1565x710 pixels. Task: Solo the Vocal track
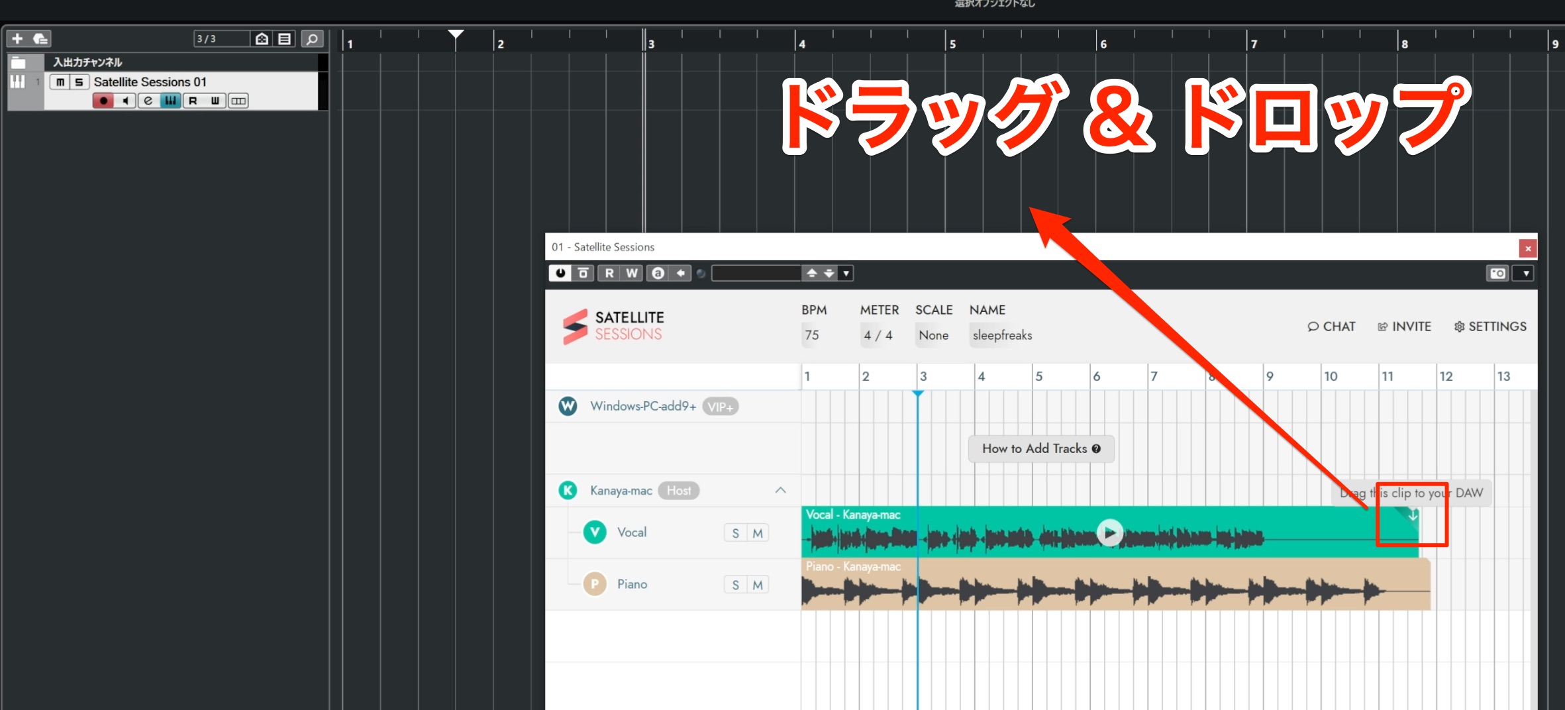pyautogui.click(x=735, y=533)
